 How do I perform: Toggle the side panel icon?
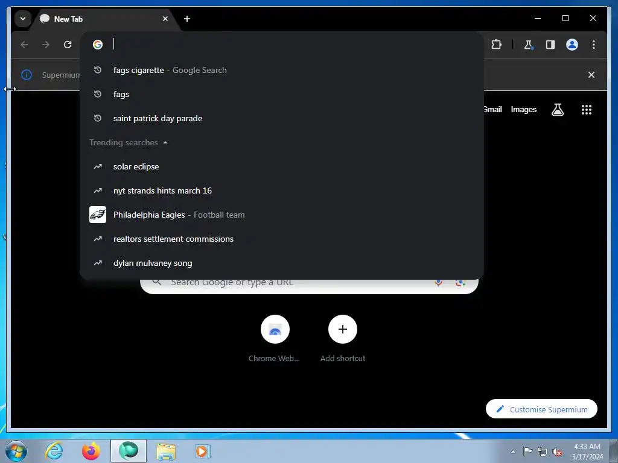(550, 45)
